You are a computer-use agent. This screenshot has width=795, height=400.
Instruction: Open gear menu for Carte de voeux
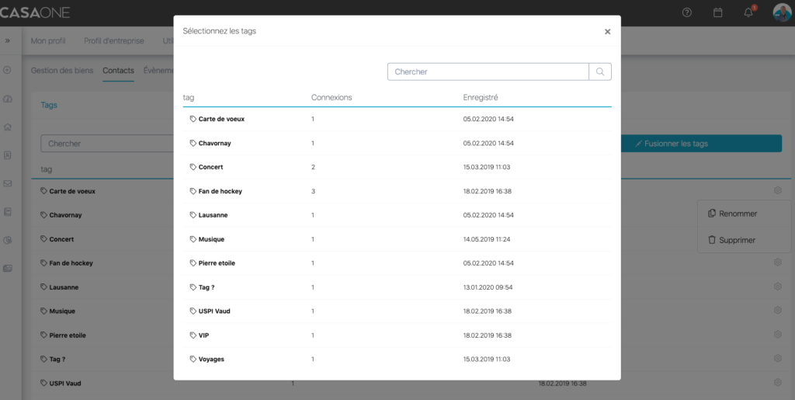point(777,190)
